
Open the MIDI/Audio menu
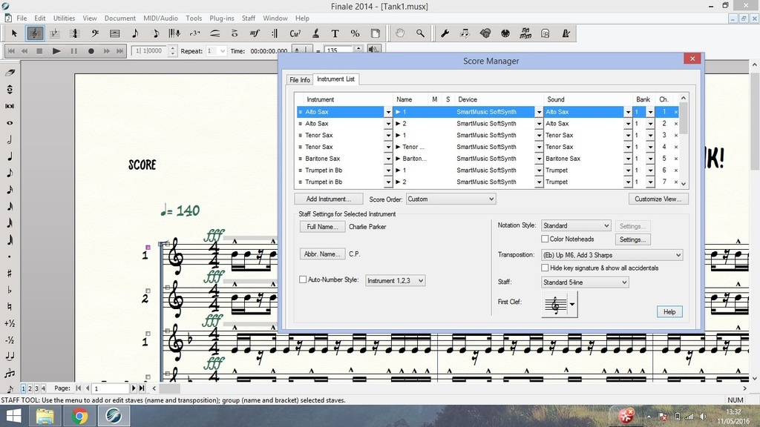[160, 19]
